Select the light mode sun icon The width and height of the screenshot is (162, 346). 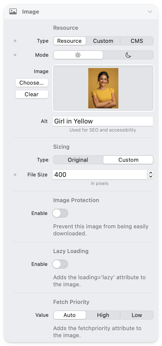coord(78,55)
